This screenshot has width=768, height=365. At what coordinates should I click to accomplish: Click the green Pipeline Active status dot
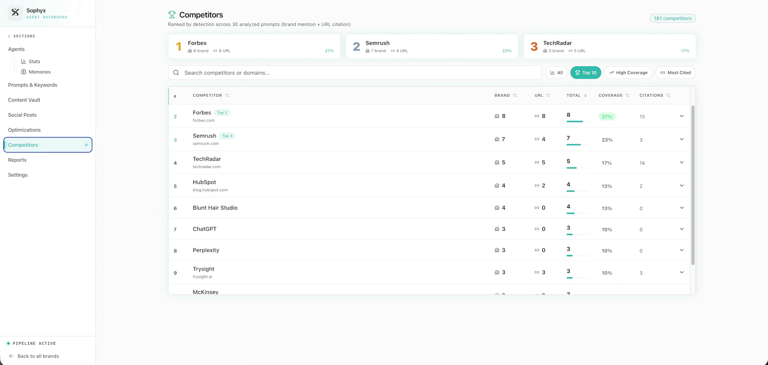coord(8,343)
